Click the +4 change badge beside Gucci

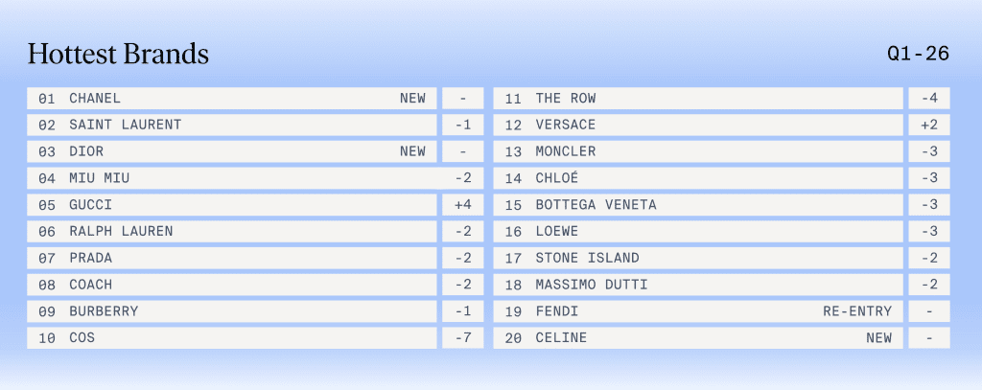463,204
